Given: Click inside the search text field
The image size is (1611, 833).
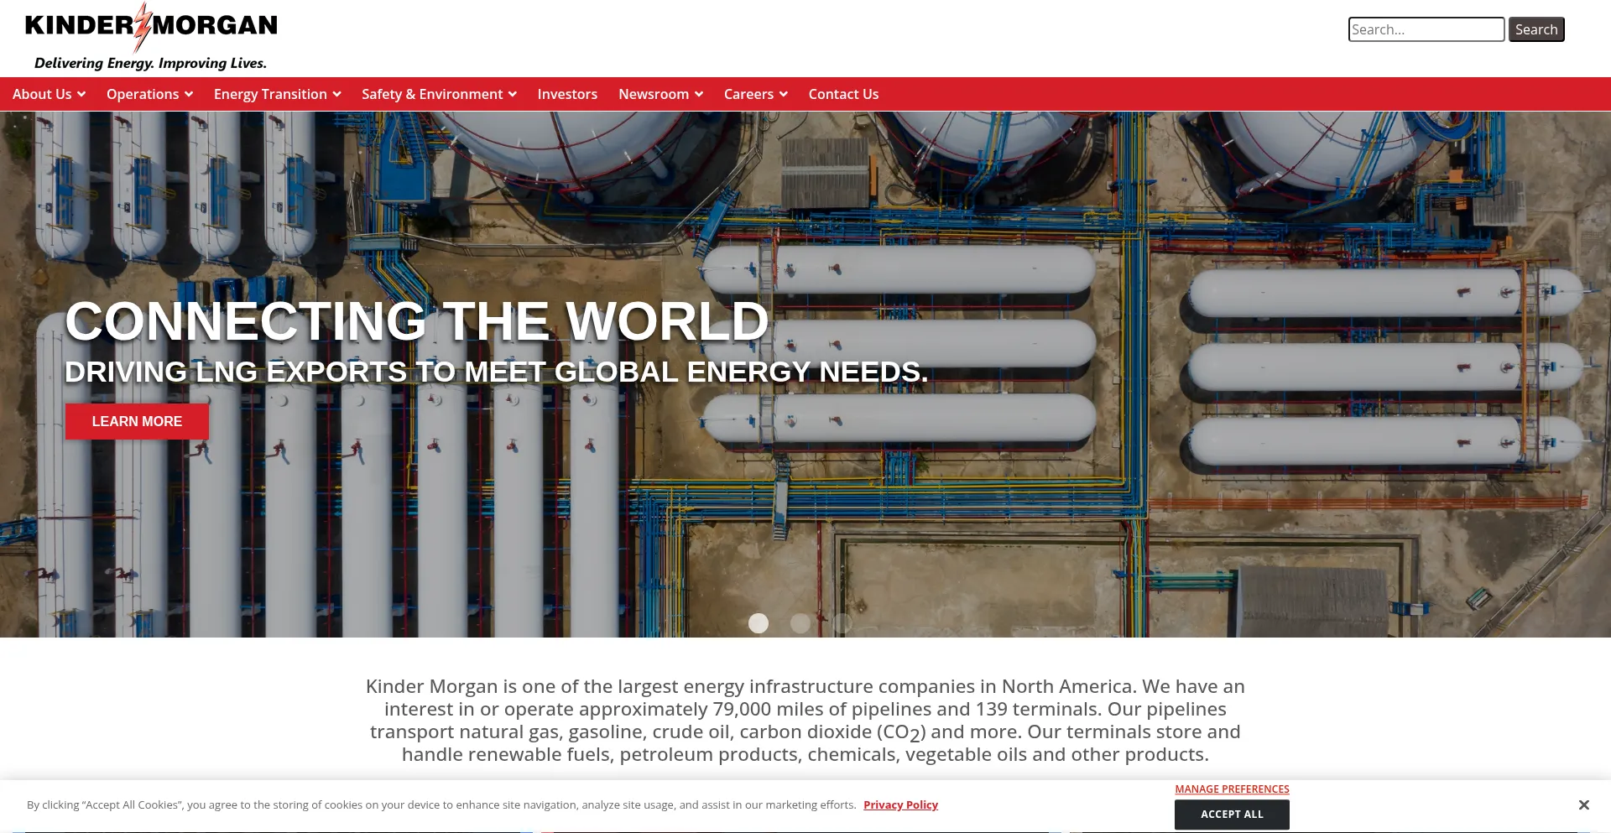Looking at the screenshot, I should point(1426,29).
